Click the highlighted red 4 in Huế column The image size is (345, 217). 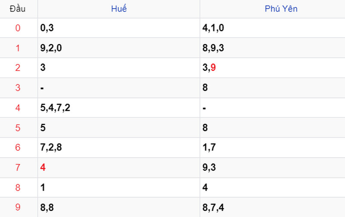click(x=43, y=167)
